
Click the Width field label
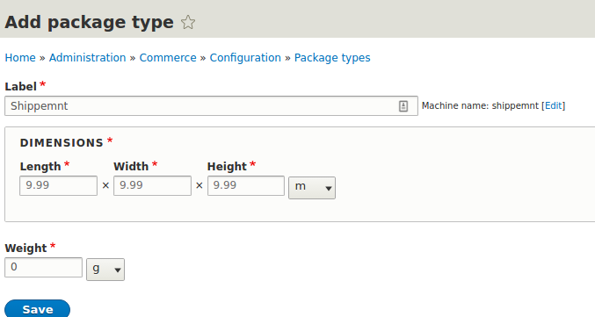[x=131, y=167]
